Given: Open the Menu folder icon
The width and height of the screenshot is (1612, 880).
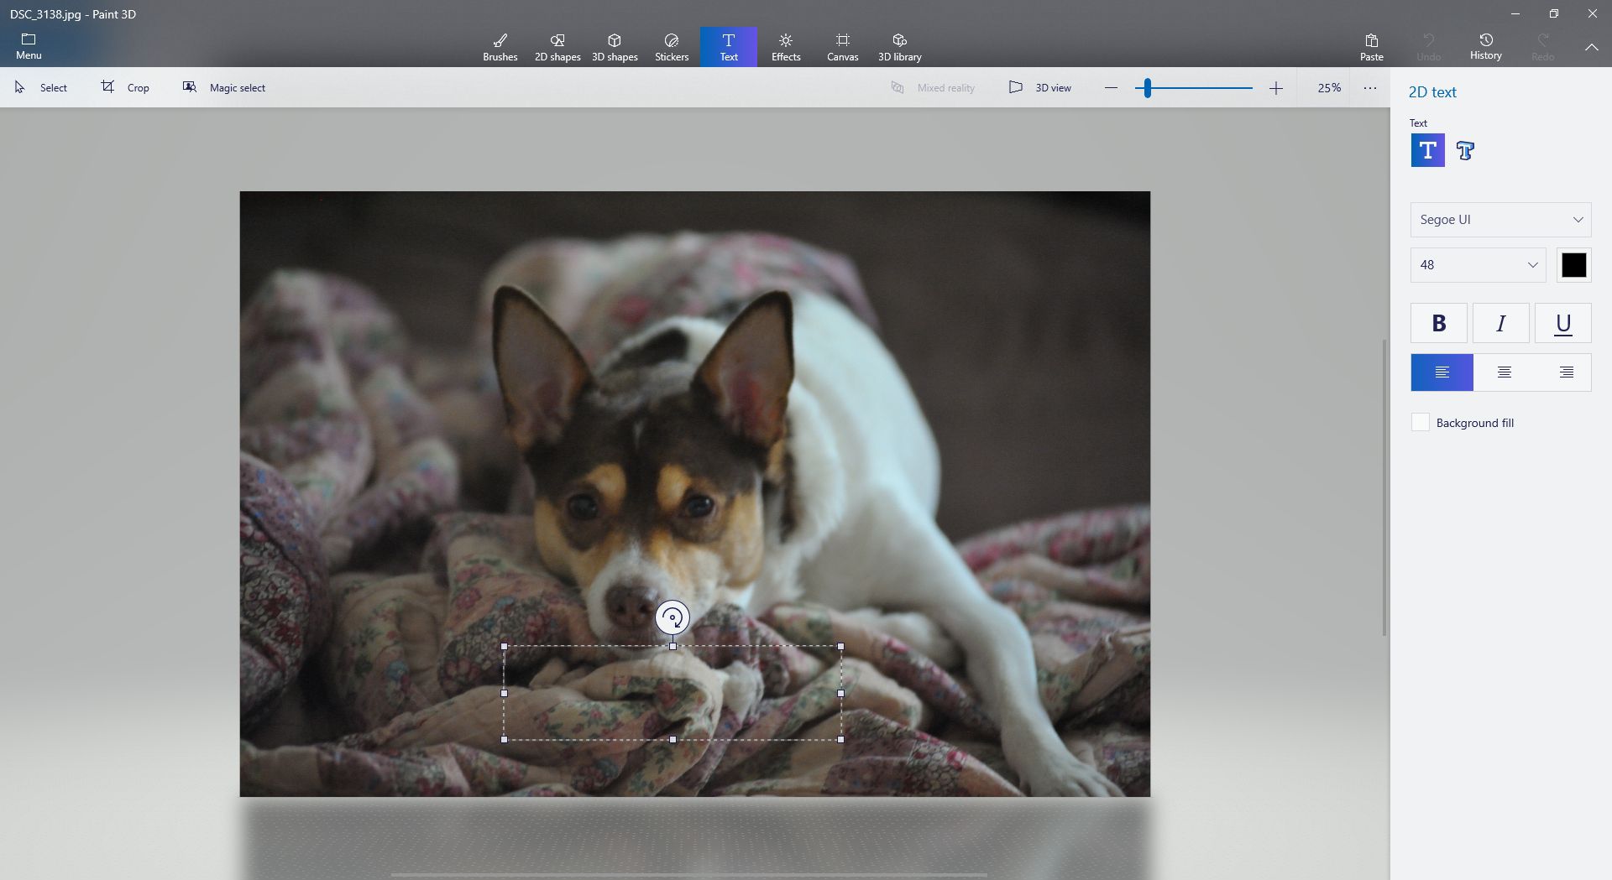Looking at the screenshot, I should (x=28, y=46).
